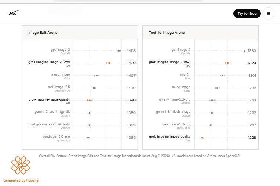Click gray data point for 1463 score
The image size is (280, 186).
tap(119, 51)
